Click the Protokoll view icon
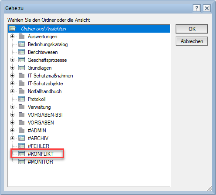 [x=22, y=99]
